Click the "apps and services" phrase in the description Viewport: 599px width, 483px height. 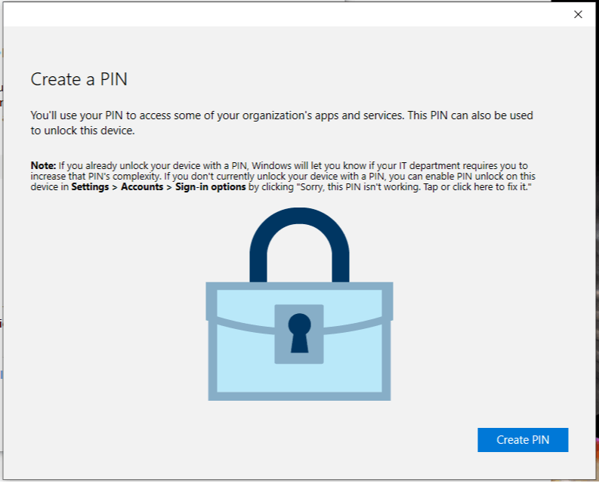click(360, 115)
